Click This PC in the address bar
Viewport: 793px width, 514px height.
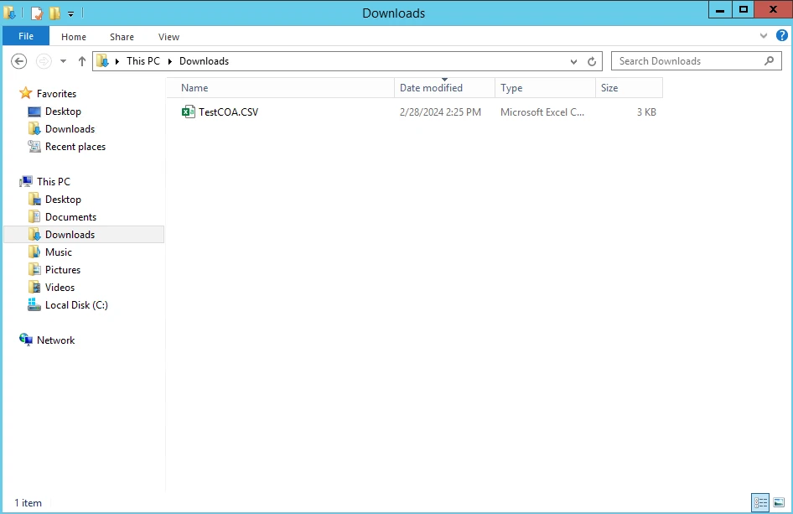click(143, 60)
